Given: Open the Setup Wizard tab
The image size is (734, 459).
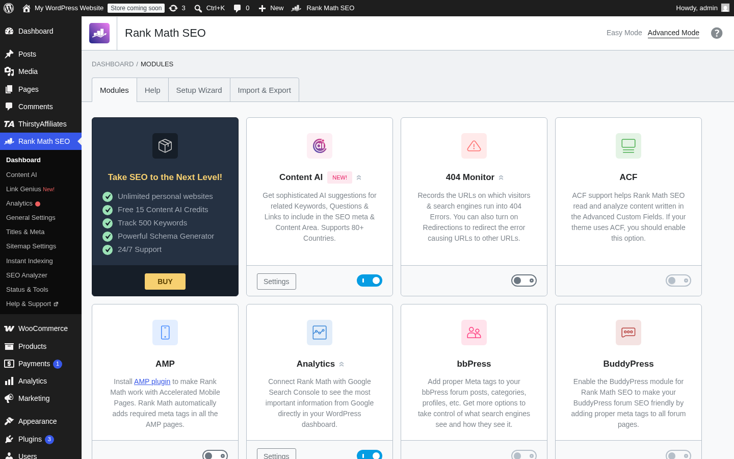Looking at the screenshot, I should click(199, 90).
